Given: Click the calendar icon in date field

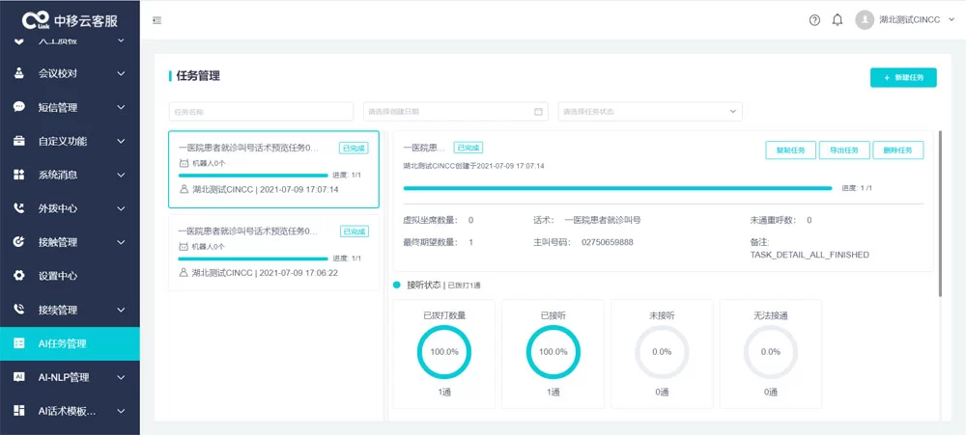Looking at the screenshot, I should pyautogui.click(x=538, y=112).
